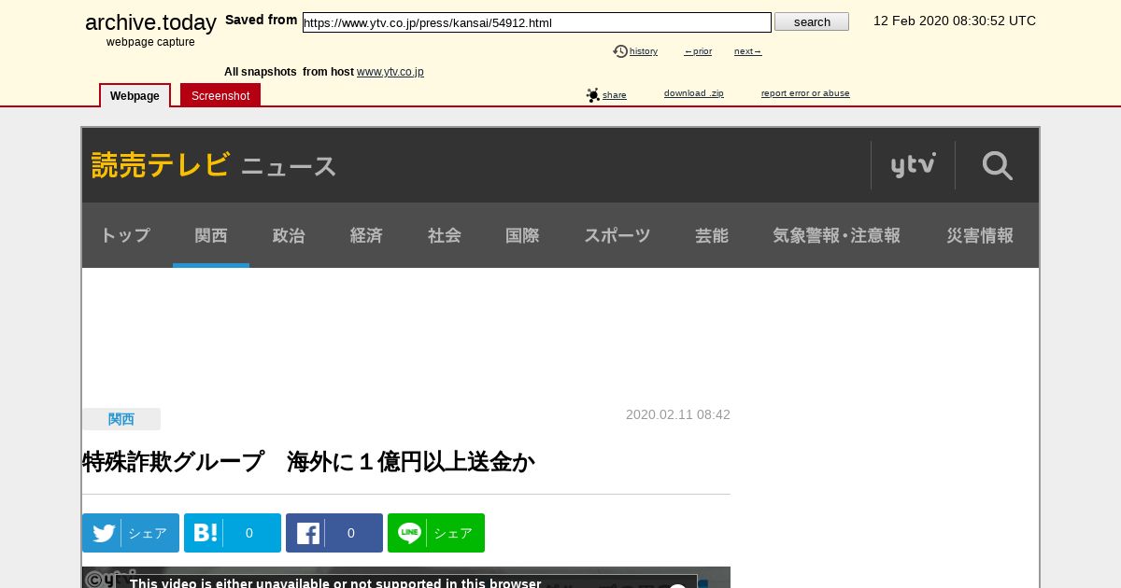Switch to the Webpage tab

(135, 95)
